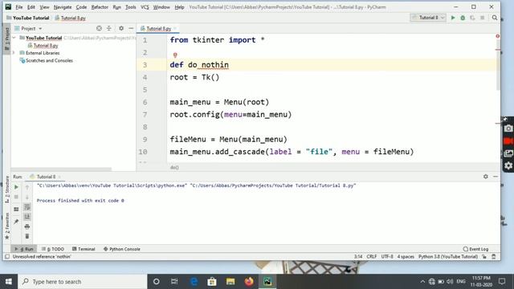Image resolution: width=514 pixels, height=289 pixels.
Task: Click the locate/scroll-from-source target icon
Action: [x=99, y=29]
